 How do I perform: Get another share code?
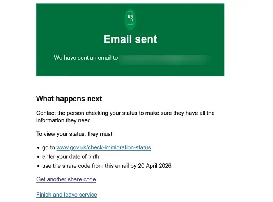point(66,179)
